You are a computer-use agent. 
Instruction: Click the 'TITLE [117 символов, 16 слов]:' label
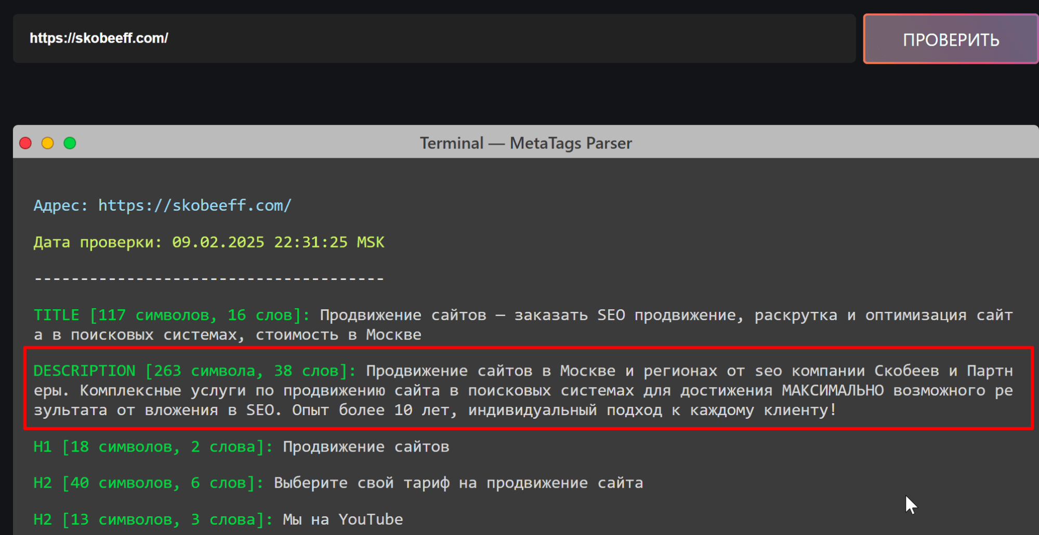pos(172,315)
